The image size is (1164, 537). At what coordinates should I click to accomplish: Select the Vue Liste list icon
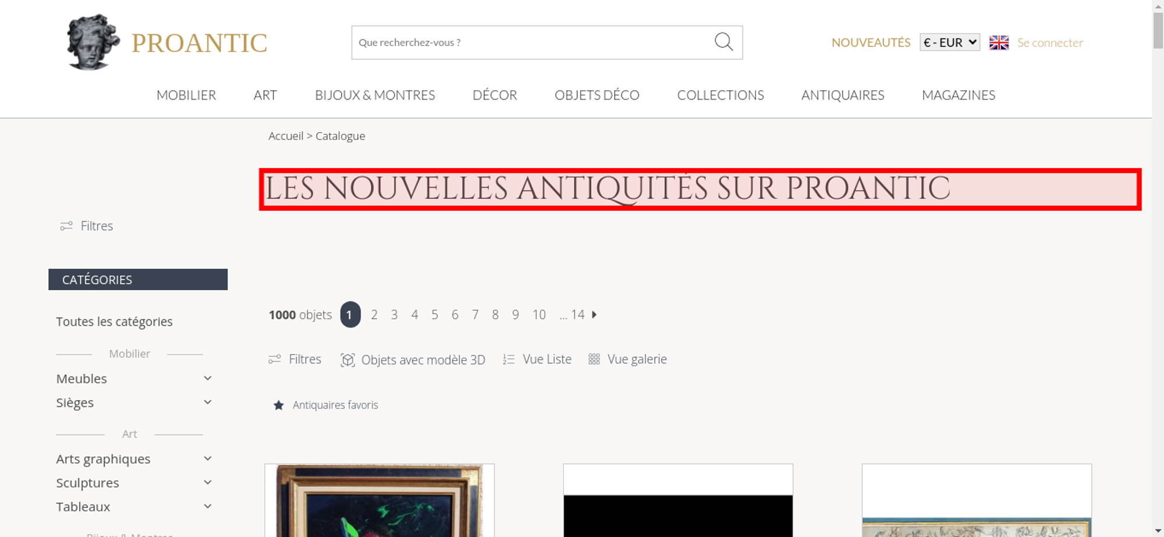click(509, 360)
